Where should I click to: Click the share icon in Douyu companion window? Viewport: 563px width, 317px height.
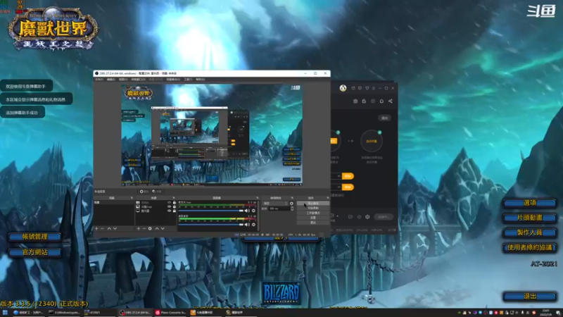(x=391, y=101)
